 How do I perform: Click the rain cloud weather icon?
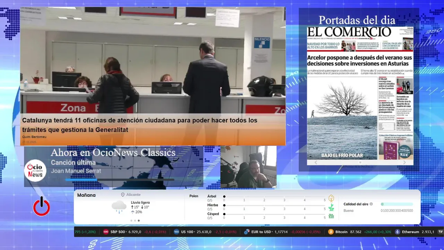point(119,207)
